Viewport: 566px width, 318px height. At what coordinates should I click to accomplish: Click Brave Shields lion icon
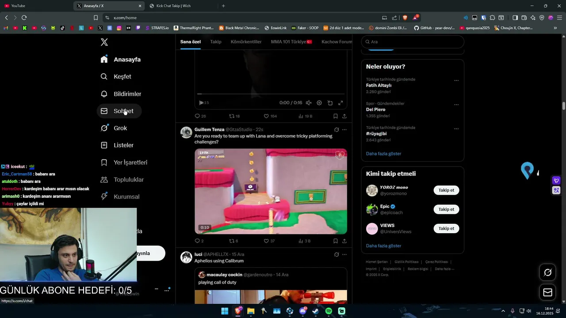[405, 18]
